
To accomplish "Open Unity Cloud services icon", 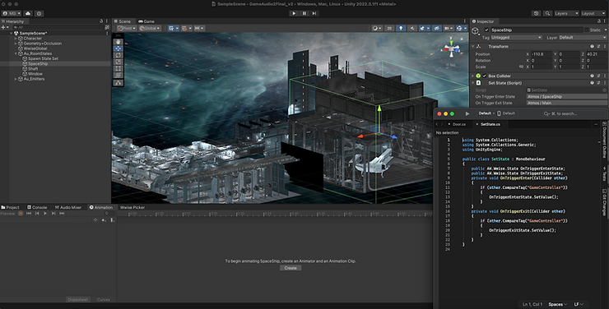I will (28, 13).
